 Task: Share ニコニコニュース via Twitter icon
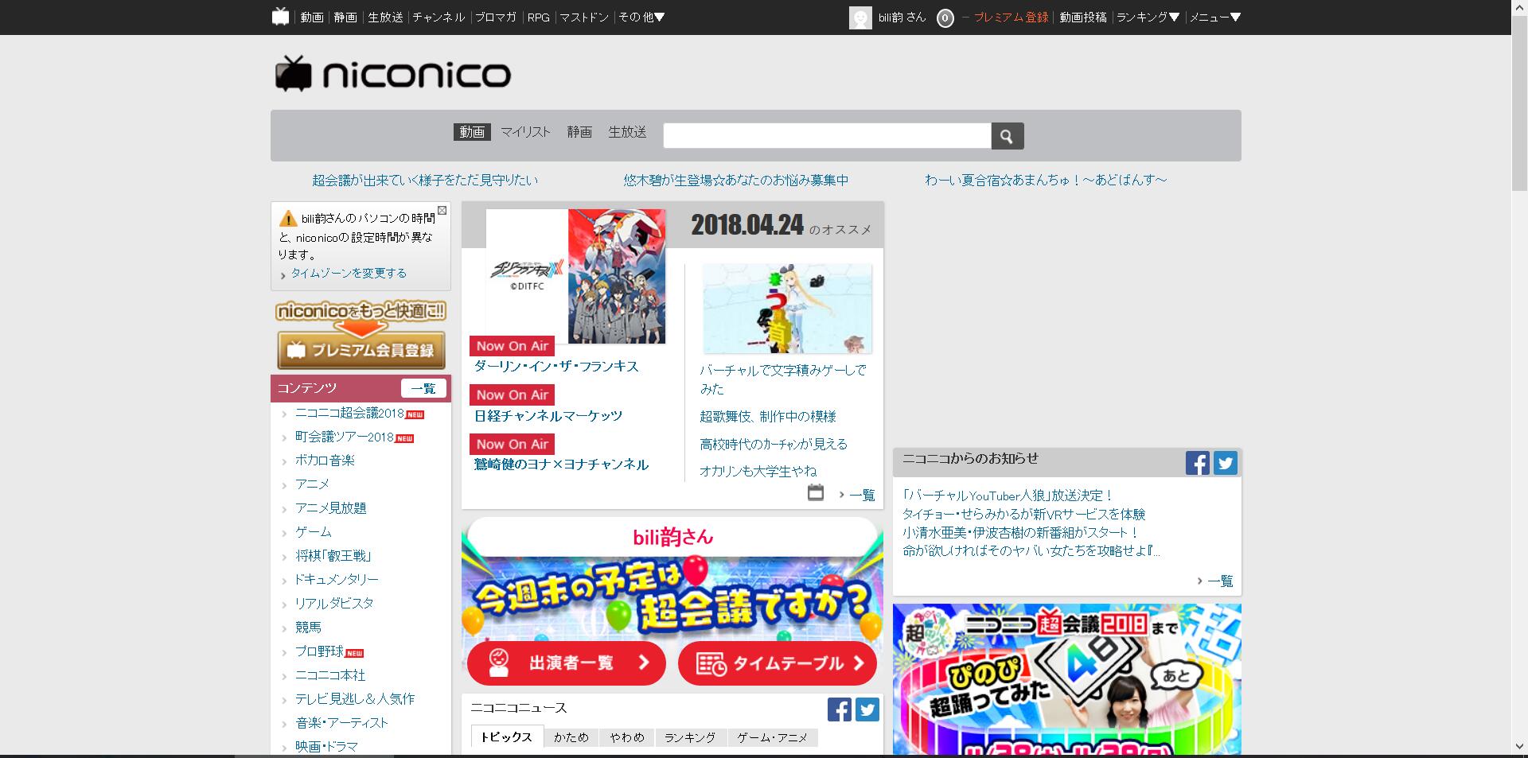pyautogui.click(x=867, y=709)
